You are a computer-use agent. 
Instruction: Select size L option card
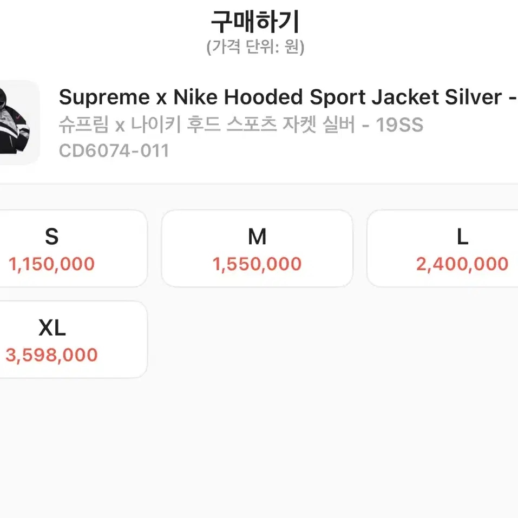point(443,248)
